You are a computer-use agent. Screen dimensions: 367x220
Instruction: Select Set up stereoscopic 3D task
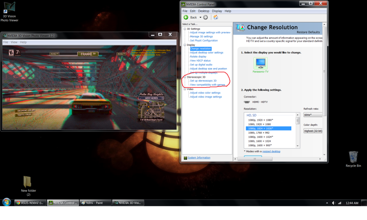point(203,81)
